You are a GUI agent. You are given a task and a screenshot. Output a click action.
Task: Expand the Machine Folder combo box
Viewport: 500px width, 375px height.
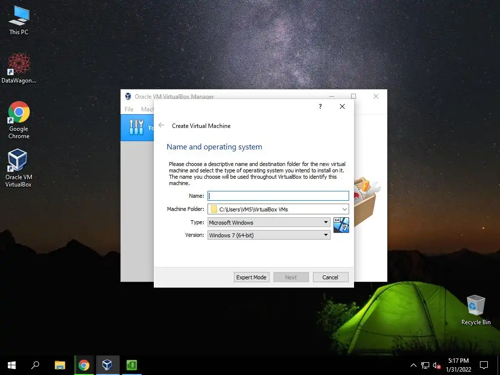(x=344, y=209)
